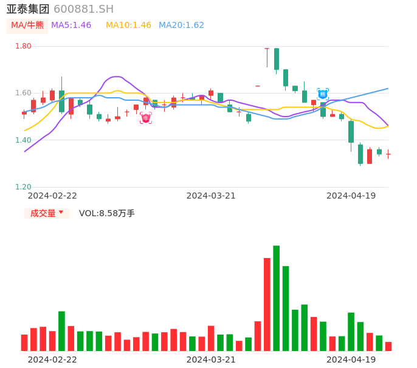Click the VOL:8.58万手 volume readout
Screen dimensions: 417x368
point(107,213)
